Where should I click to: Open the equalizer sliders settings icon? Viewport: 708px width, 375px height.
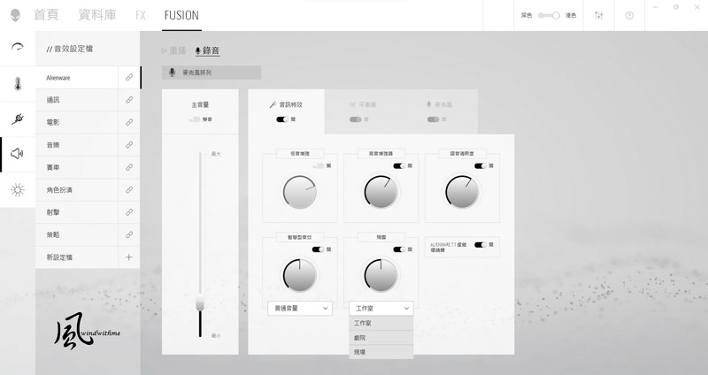[599, 15]
